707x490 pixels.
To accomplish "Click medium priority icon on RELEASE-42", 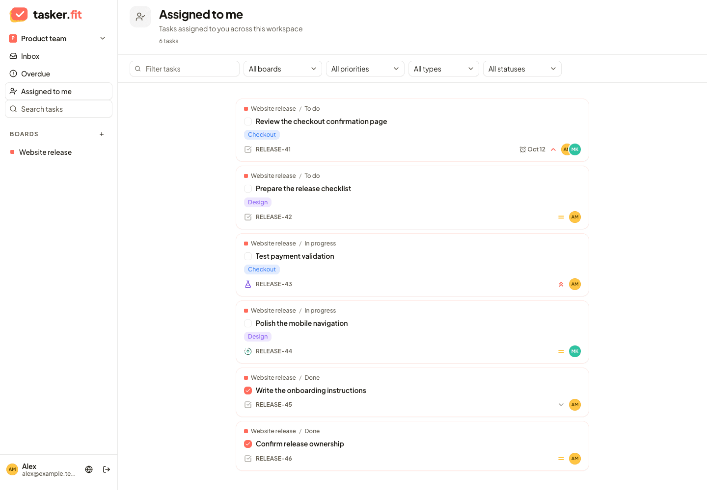I will (561, 217).
